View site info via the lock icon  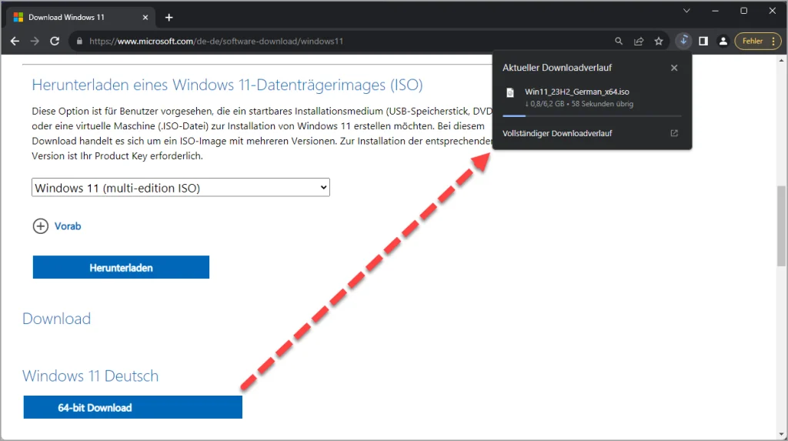[x=79, y=42]
